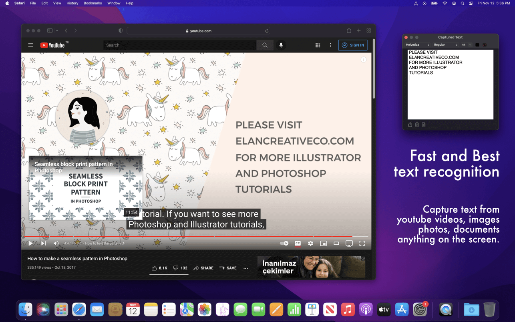Activate YouTube miniplayer mode
This screenshot has width=515, height=322.
coord(324,243)
